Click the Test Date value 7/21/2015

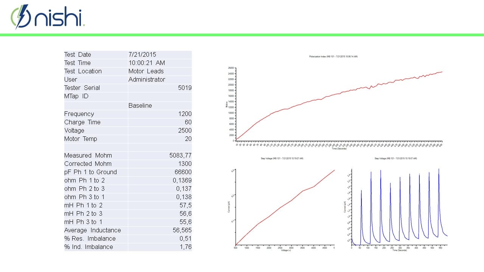(142, 55)
